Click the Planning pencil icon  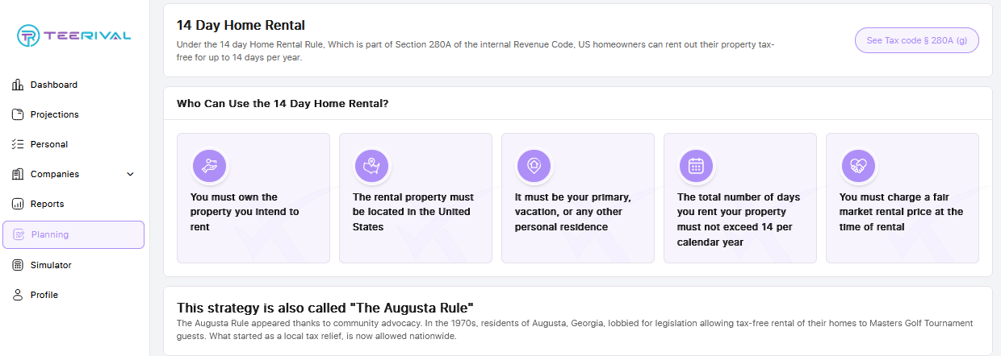coord(19,235)
